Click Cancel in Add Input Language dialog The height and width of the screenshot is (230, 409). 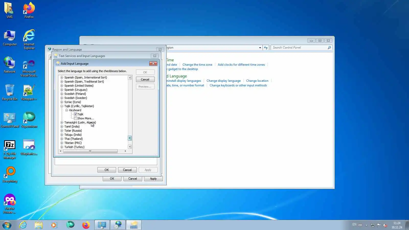click(145, 79)
